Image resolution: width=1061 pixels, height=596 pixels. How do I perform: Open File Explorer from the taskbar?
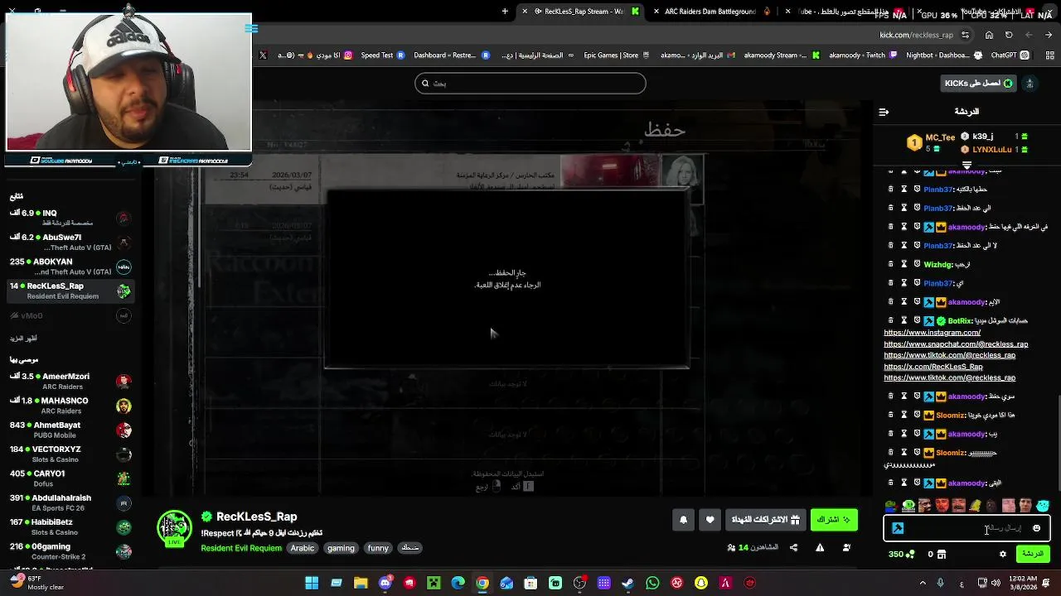[x=361, y=583]
